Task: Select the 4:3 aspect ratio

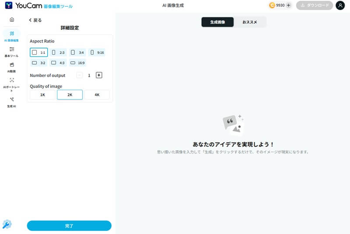Action: 58,63
